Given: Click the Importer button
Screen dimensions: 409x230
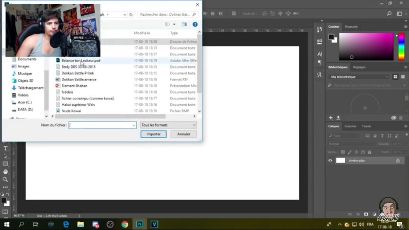Looking at the screenshot, I should tap(153, 134).
